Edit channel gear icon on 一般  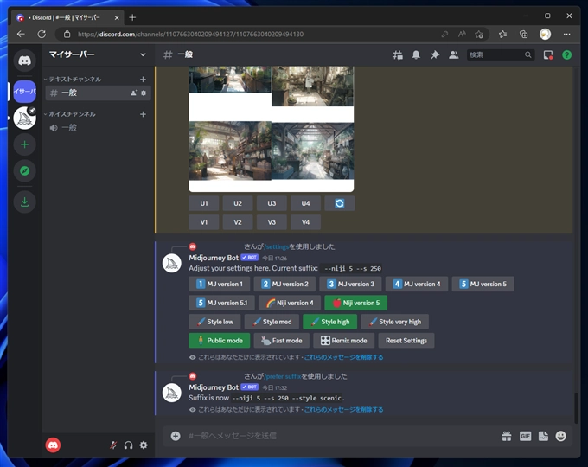tap(144, 93)
